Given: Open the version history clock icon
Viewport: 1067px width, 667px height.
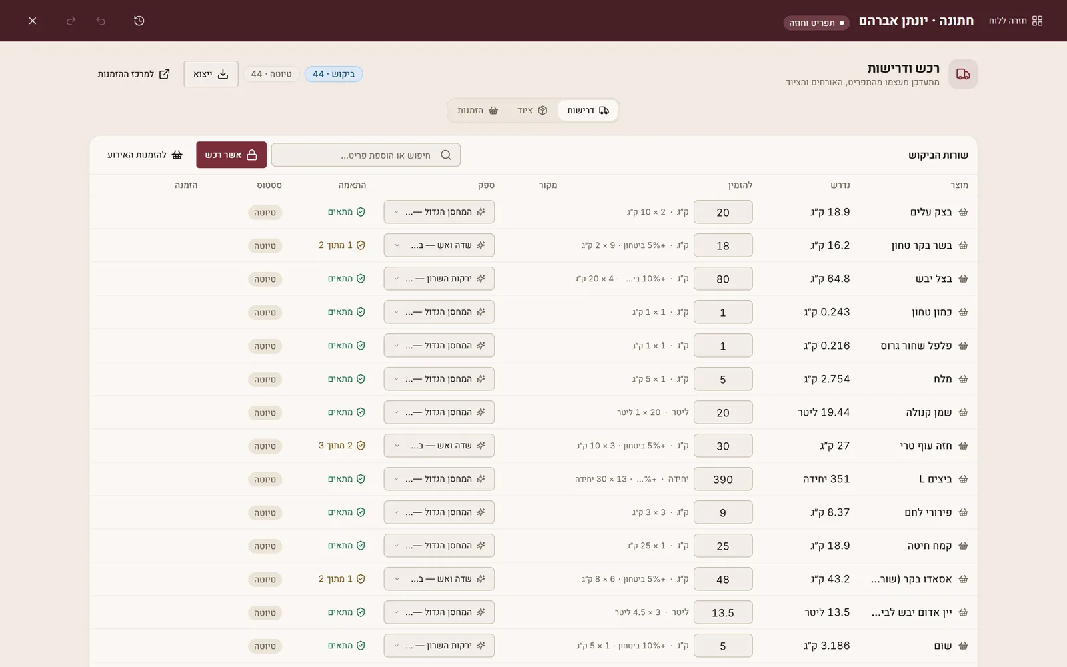Looking at the screenshot, I should (x=139, y=21).
